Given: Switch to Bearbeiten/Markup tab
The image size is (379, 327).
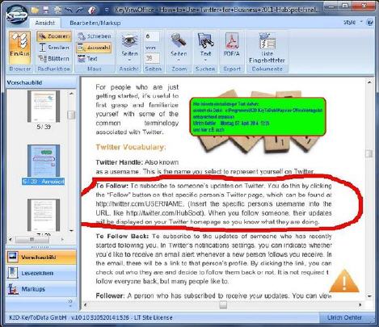Looking at the screenshot, I should tap(95, 23).
